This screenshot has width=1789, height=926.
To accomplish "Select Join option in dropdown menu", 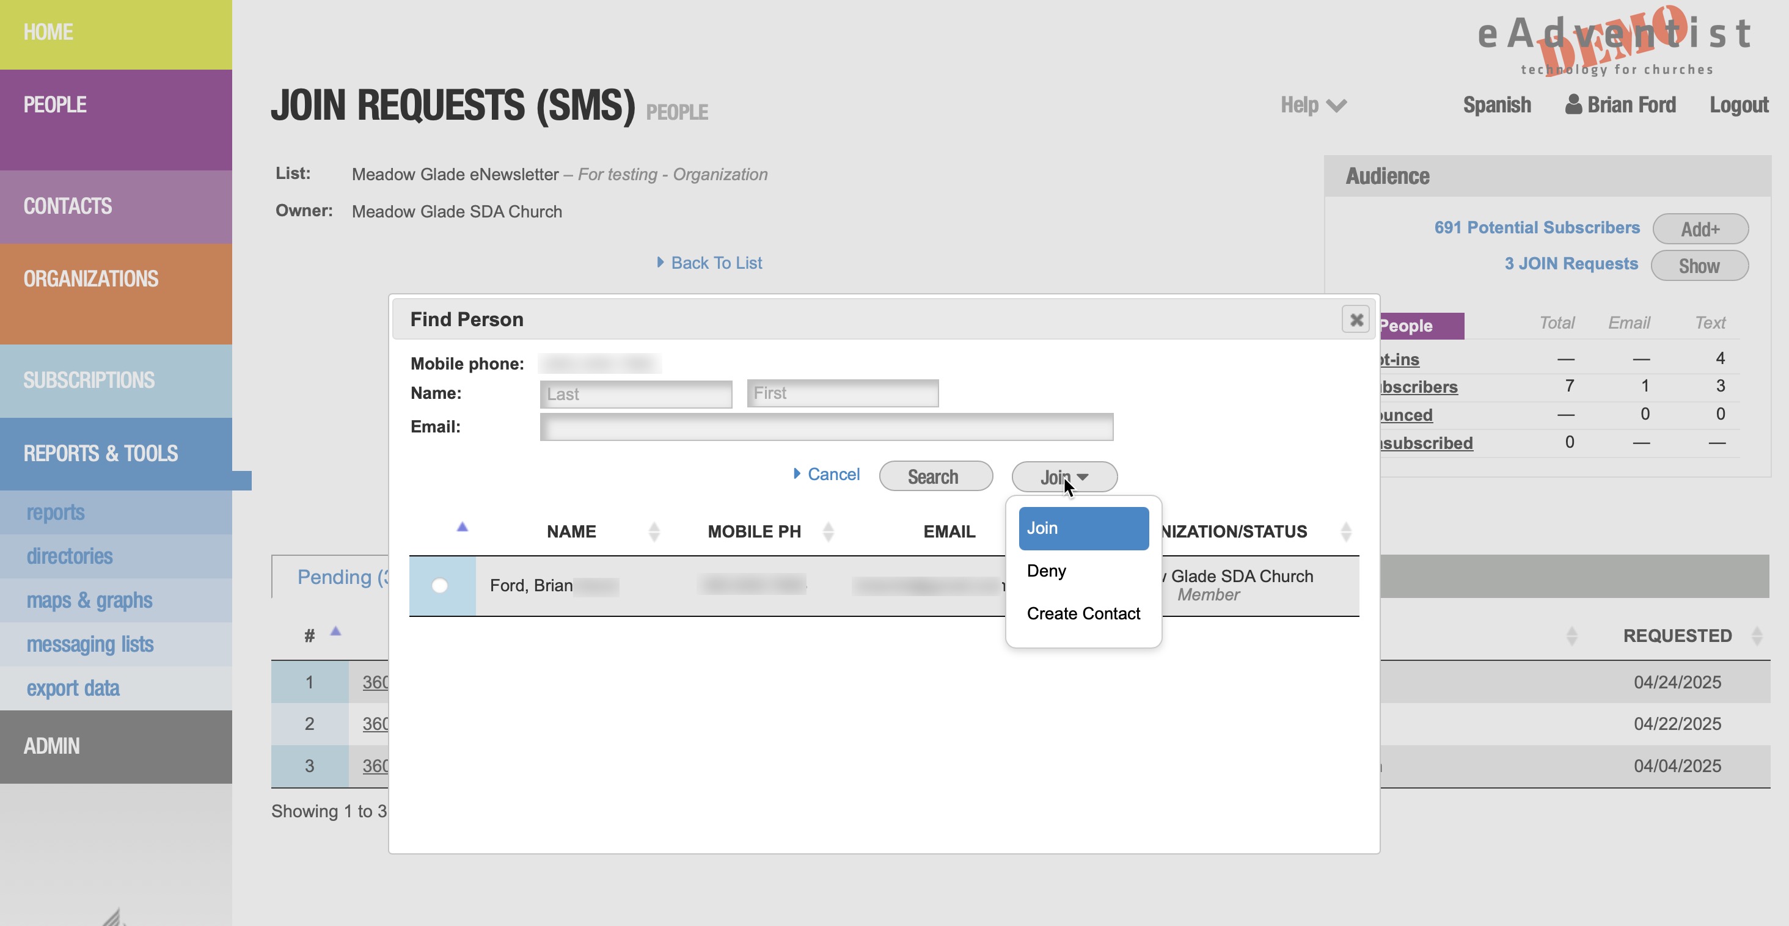I will tap(1083, 528).
